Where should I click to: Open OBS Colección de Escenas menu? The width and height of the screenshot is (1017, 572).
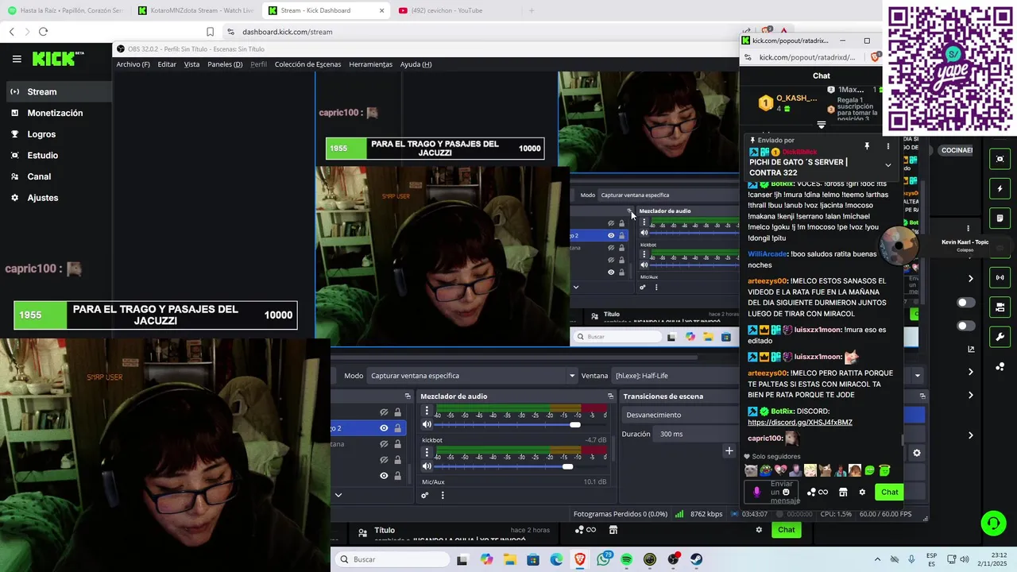click(x=307, y=64)
